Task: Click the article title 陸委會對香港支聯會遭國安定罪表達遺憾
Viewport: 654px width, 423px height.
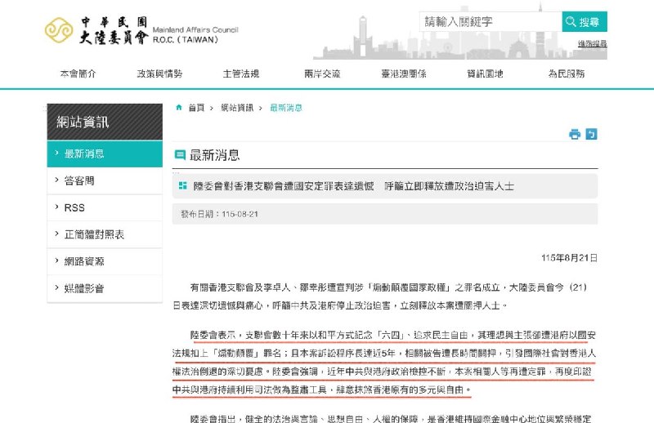Action: pyautogui.click(x=284, y=186)
